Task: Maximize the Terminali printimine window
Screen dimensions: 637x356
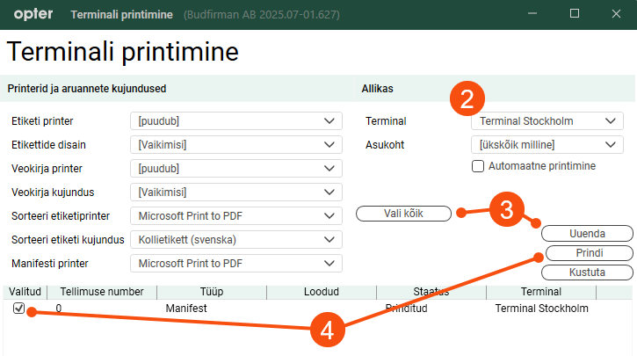Action: click(x=574, y=14)
